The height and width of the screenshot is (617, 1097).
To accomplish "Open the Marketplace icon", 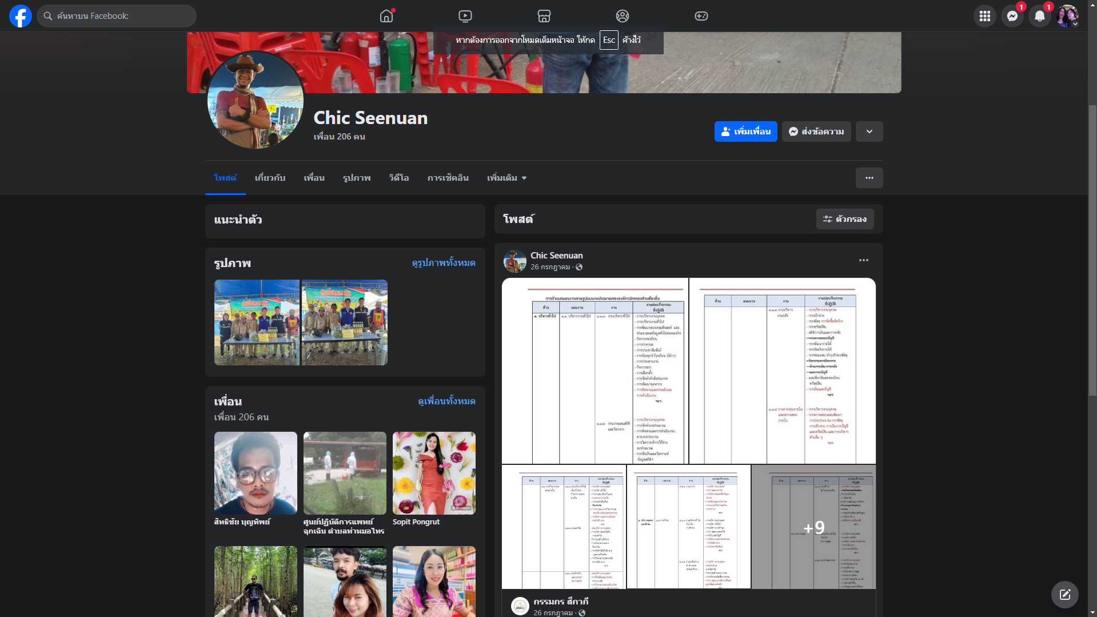I will tap(544, 16).
